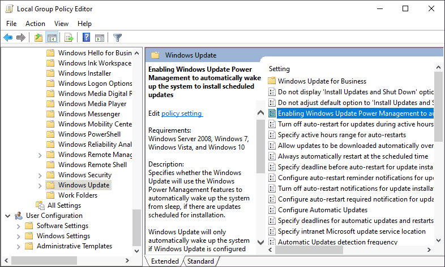445x267 pixels.
Task: Click the Windows Update for Business folder icon
Action: (272, 81)
